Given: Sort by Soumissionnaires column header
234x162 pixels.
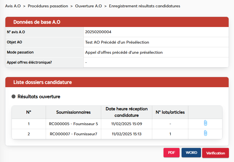Looking at the screenshot, I should pyautogui.click(x=73, y=112).
